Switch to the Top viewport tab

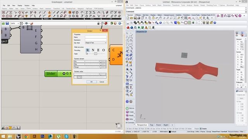click(x=152, y=125)
